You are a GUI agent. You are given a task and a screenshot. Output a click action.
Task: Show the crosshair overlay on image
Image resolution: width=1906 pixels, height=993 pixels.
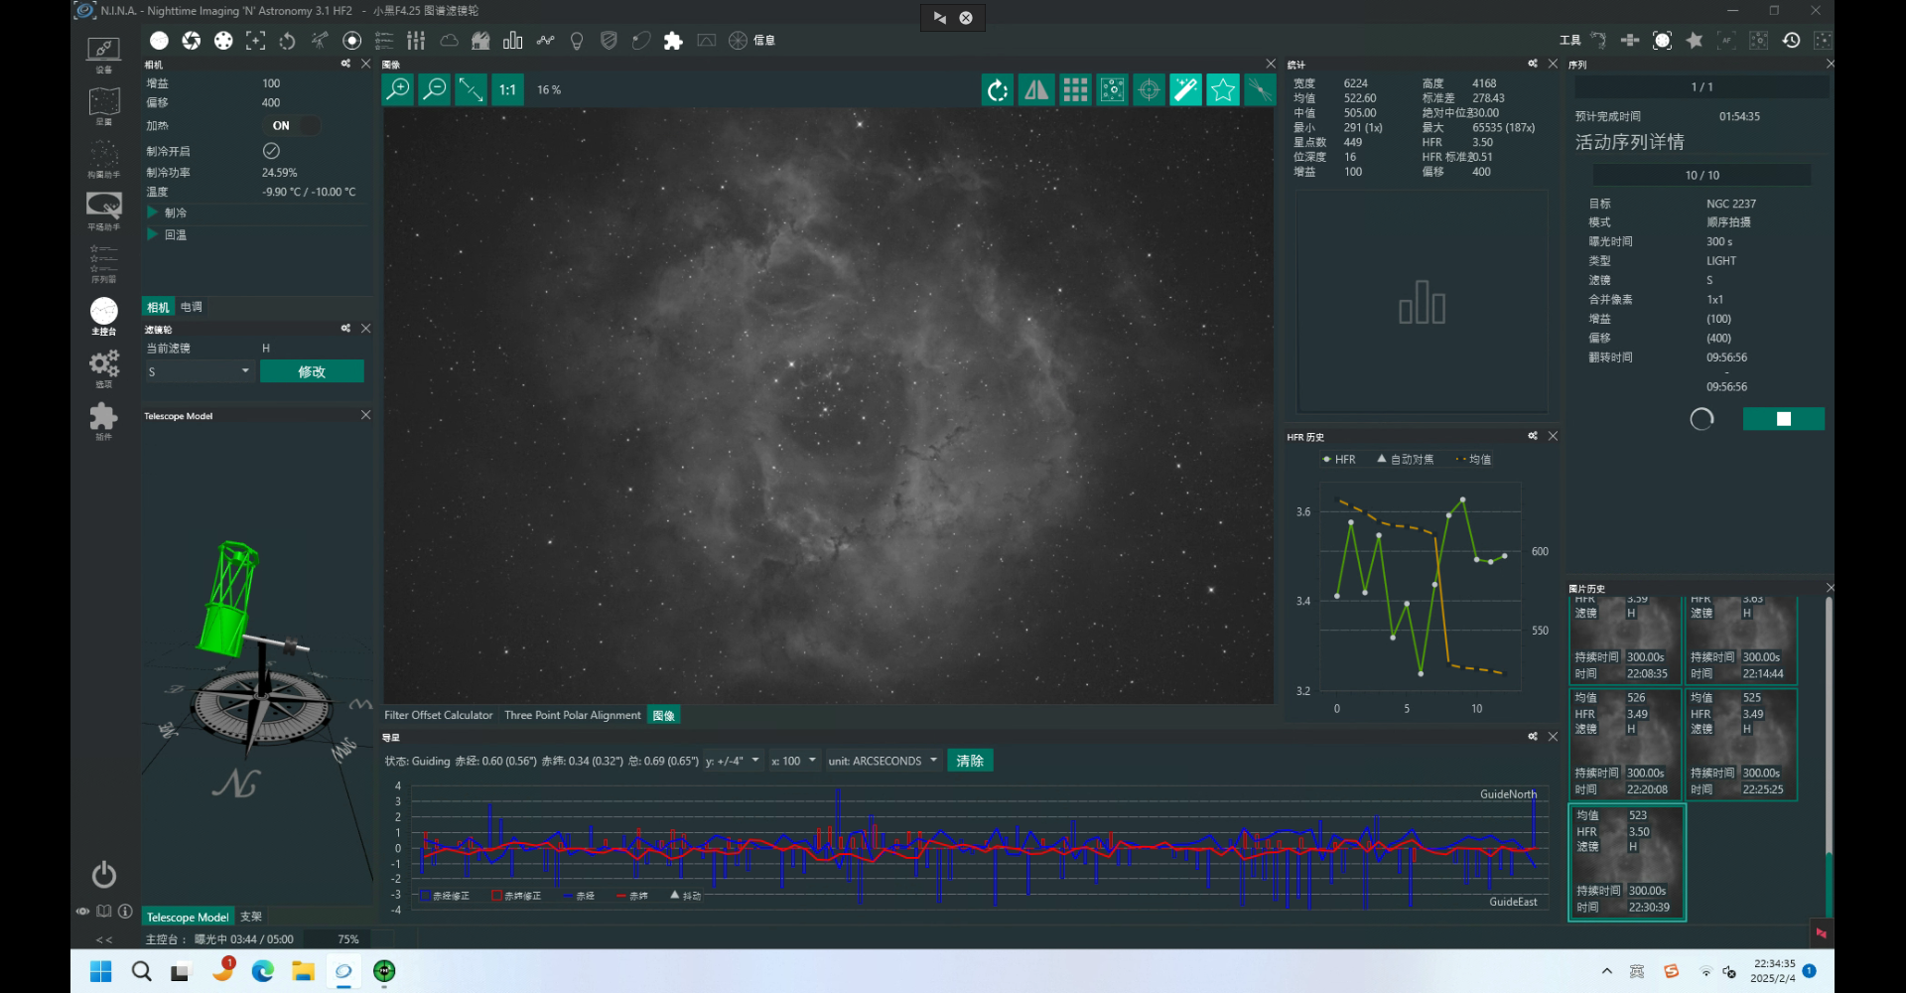tap(1149, 89)
